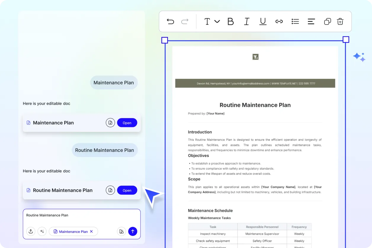Click the AI sparkle enhance icon in the prompt box
Image resolution: width=372 pixels, height=248 pixels.
tap(42, 231)
